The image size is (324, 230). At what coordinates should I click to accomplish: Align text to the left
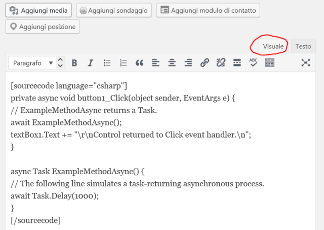[155, 63]
